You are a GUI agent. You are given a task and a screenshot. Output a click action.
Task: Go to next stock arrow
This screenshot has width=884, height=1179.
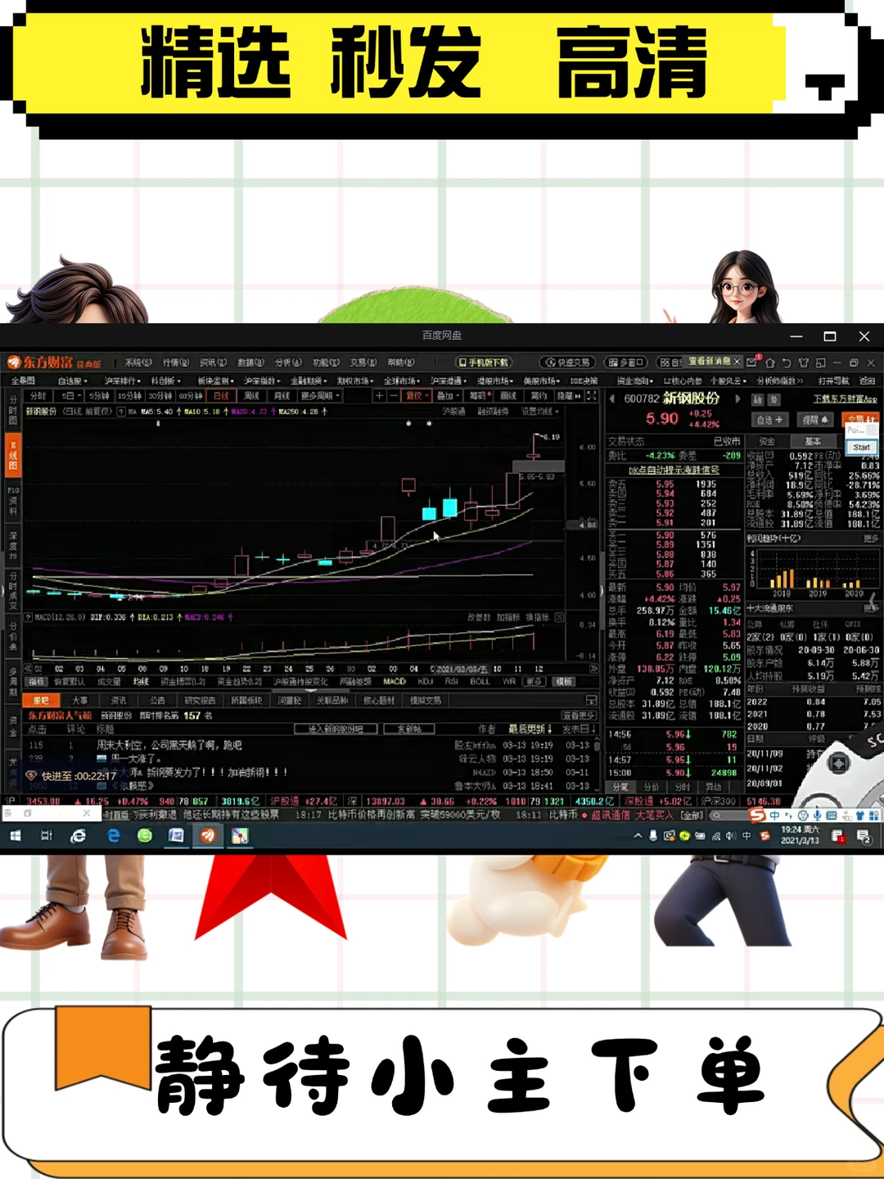[737, 399]
